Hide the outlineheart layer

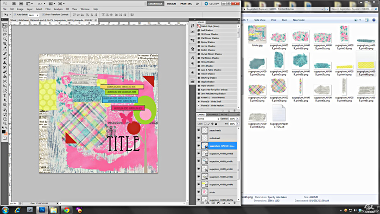click(199, 138)
